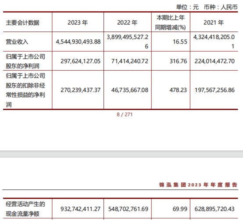
Task: Select value 4,544,930,493.88
Action: coord(78,42)
